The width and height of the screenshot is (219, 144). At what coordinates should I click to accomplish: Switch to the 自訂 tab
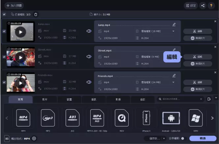143,99
